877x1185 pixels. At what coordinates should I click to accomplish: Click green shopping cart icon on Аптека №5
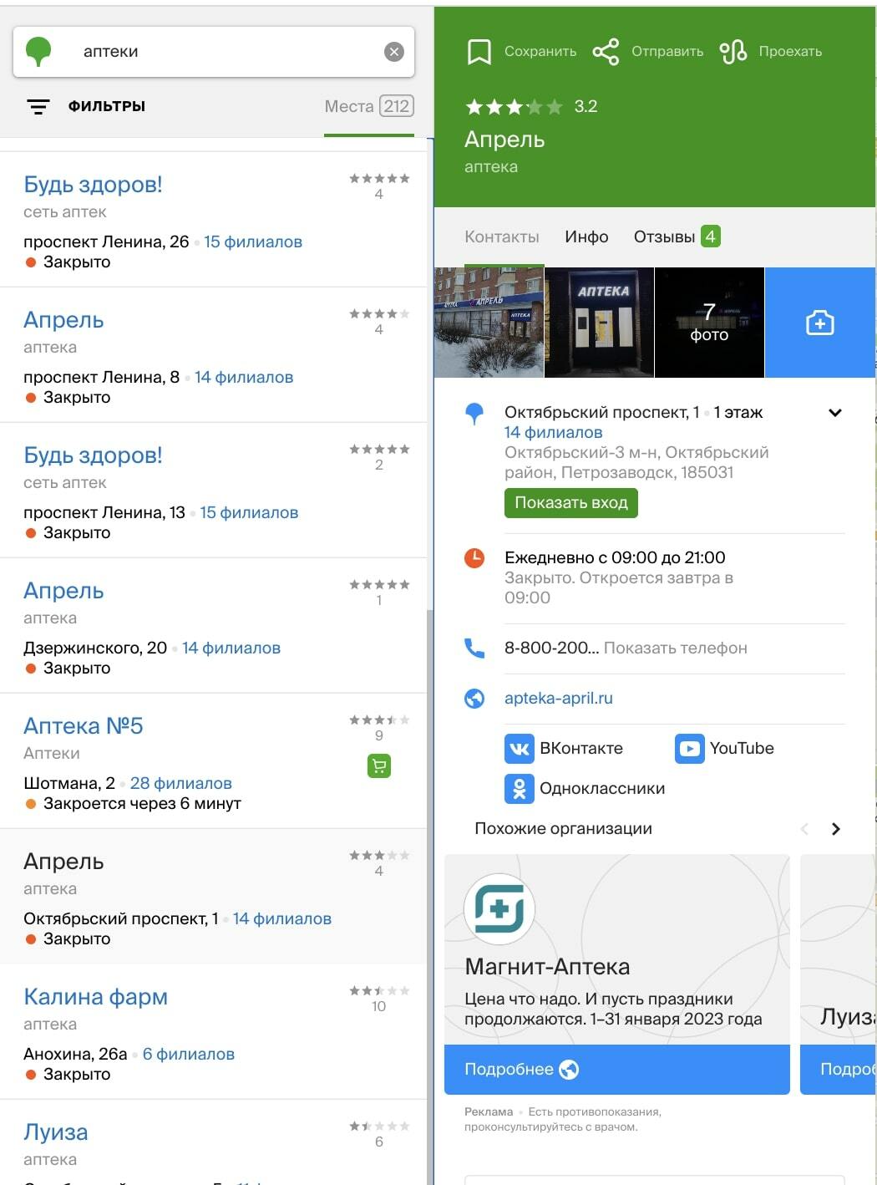379,765
